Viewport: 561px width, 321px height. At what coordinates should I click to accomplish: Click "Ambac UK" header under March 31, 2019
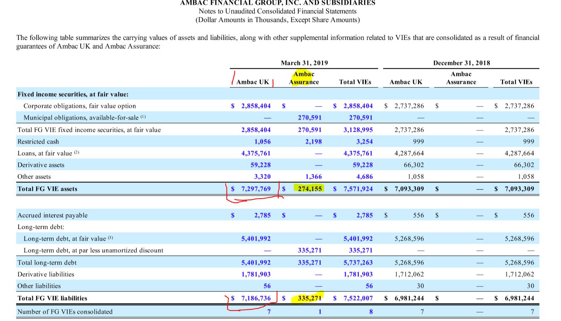(x=253, y=82)
